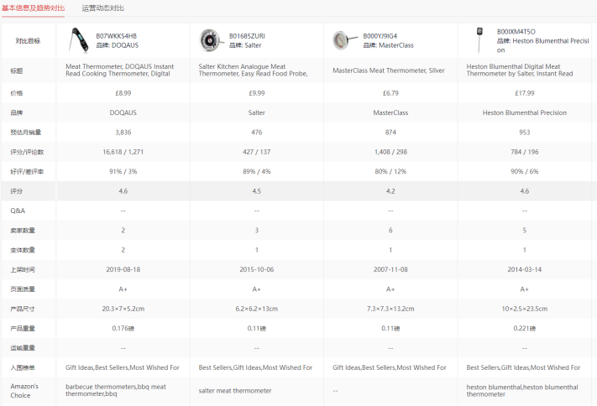Click the 评分 row label
This screenshot has width=597, height=406.
coord(16,191)
